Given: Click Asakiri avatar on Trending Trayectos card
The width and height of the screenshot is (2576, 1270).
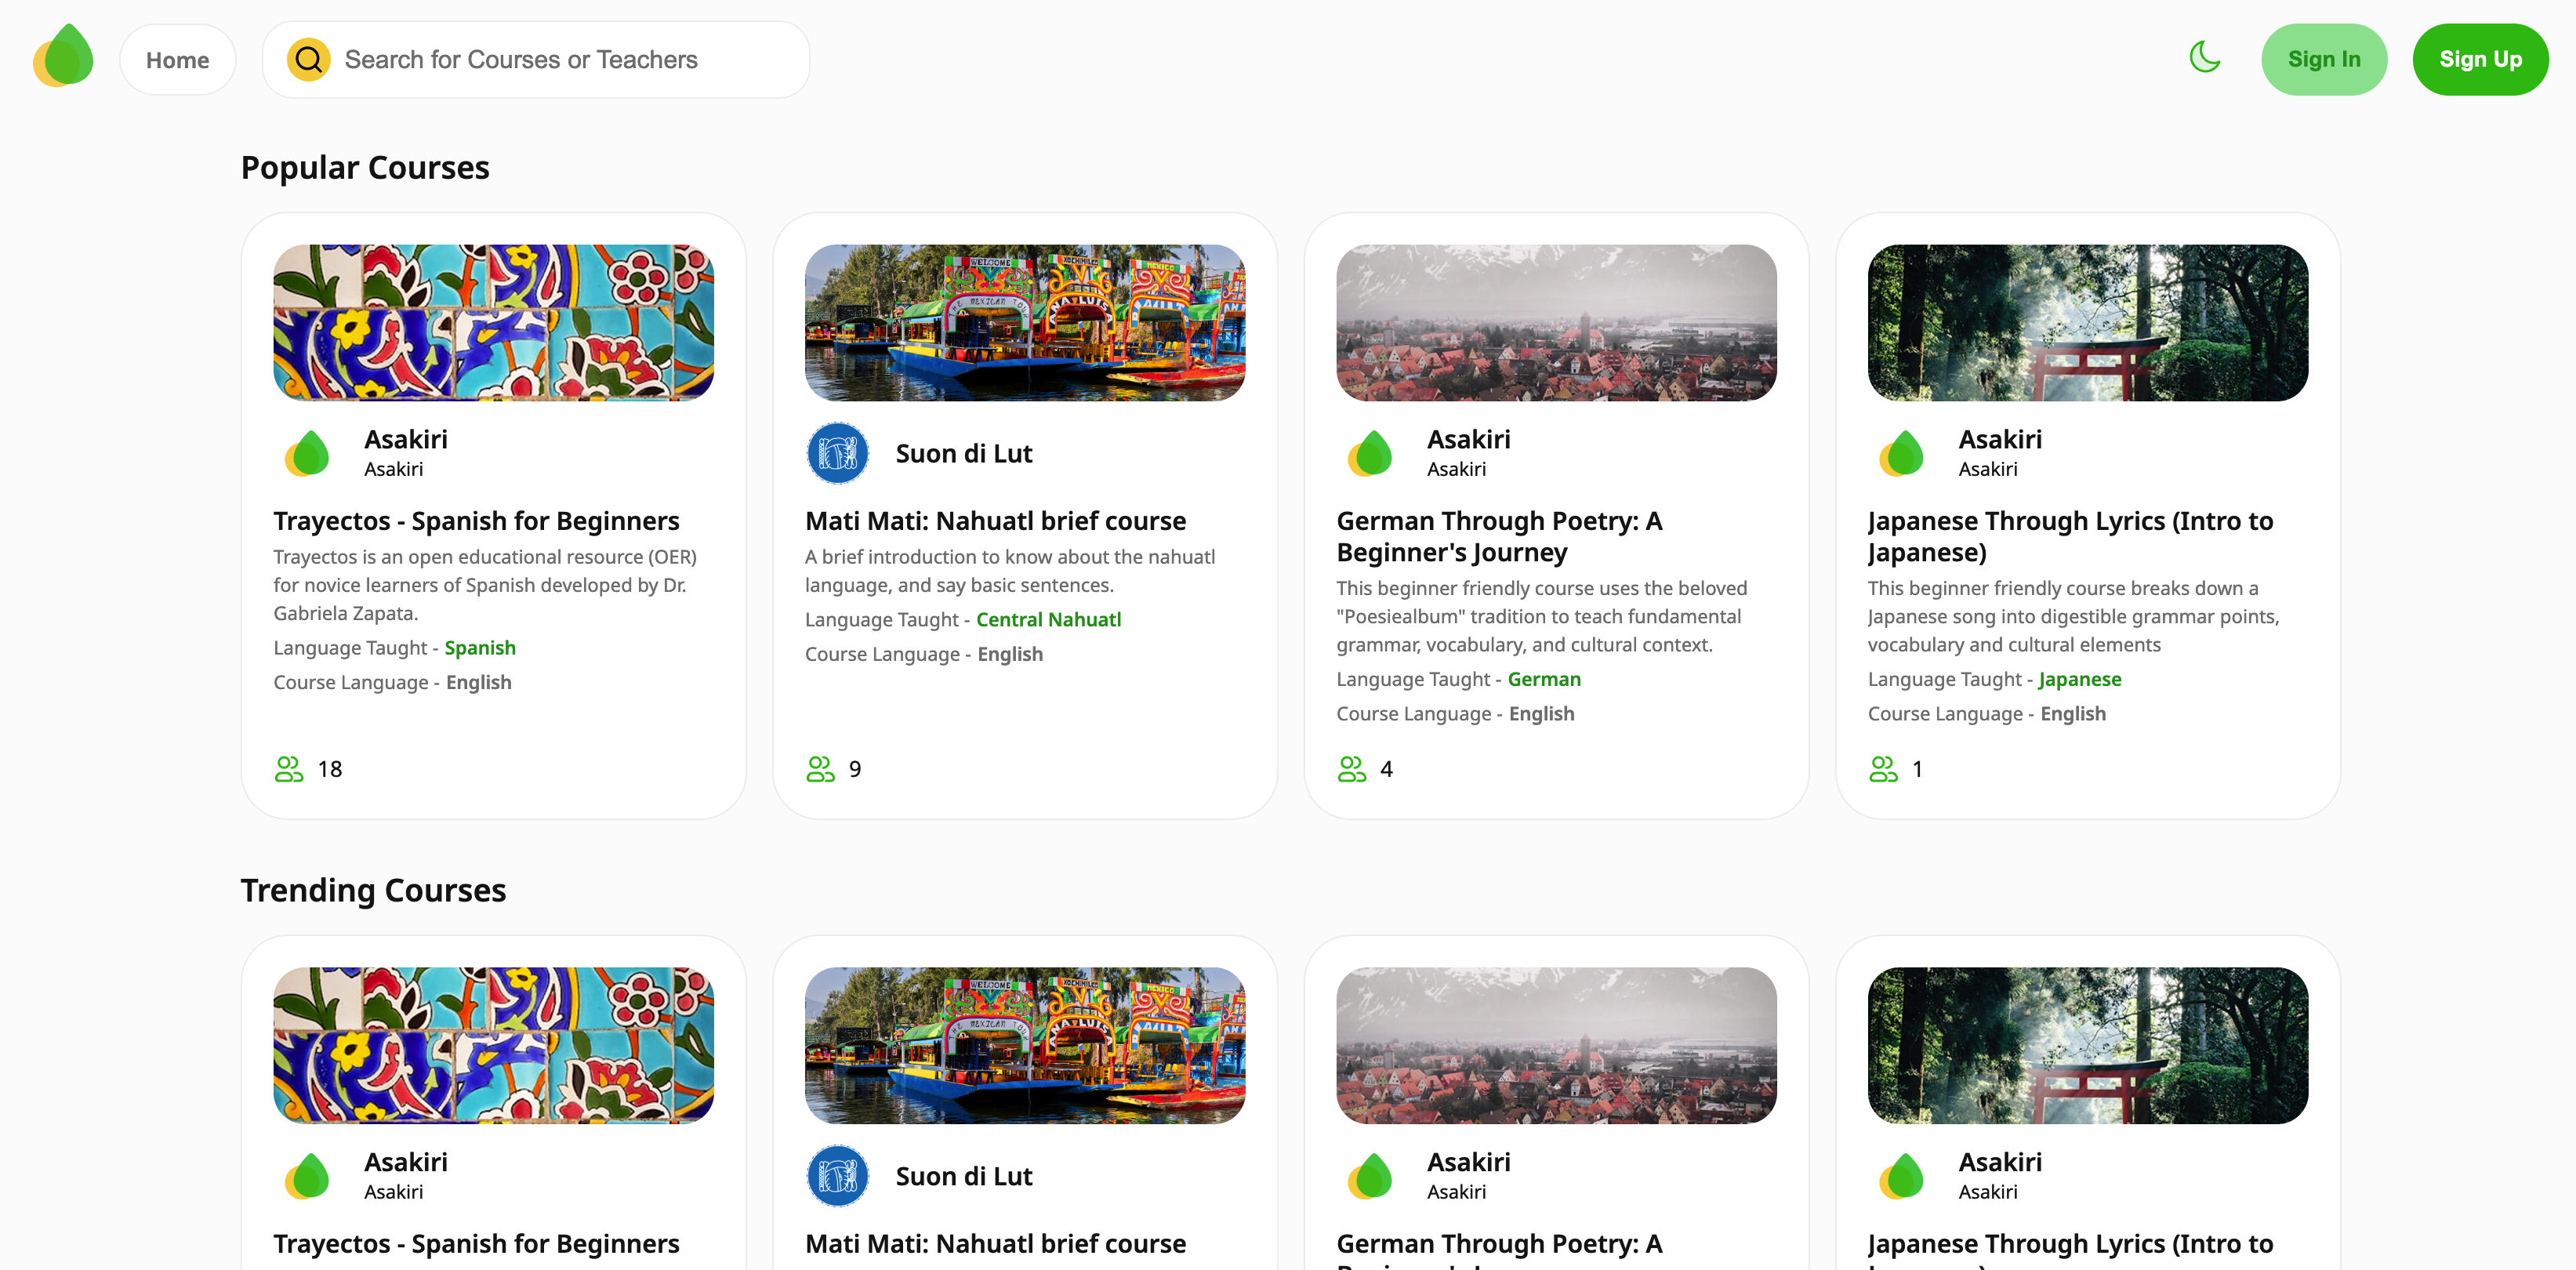Looking at the screenshot, I should point(307,1176).
